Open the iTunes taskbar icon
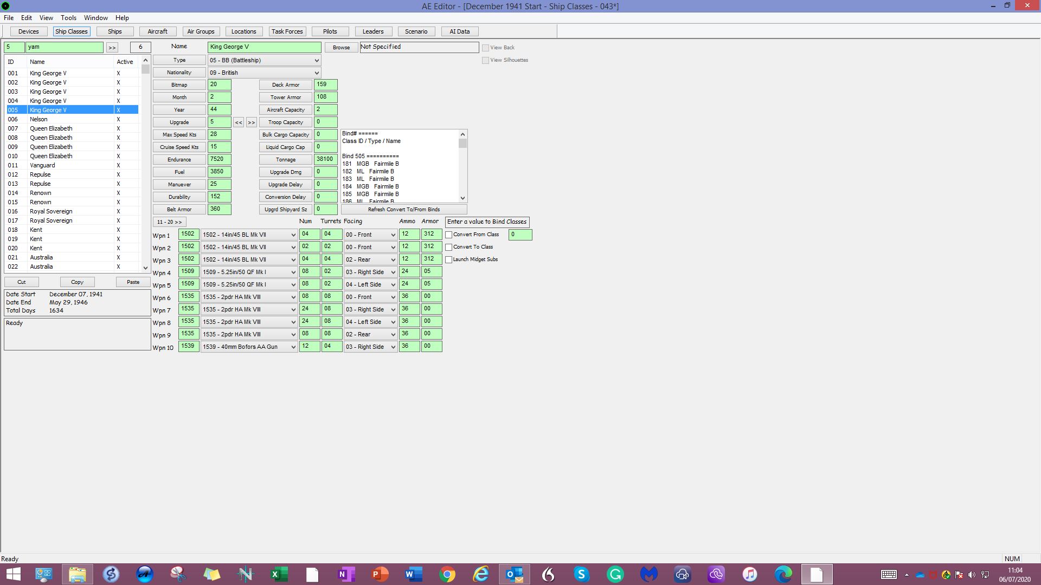 click(750, 574)
